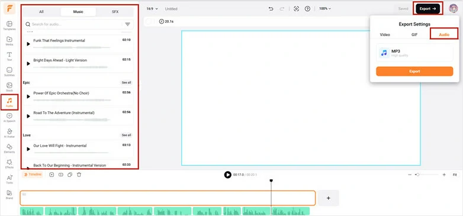Viewport: 463px width, 216px height.
Task: Add a new scene with plus button
Action: point(329,198)
